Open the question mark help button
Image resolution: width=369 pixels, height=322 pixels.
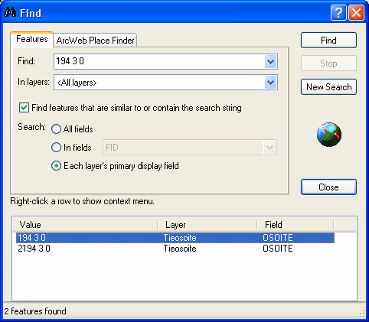(x=338, y=12)
